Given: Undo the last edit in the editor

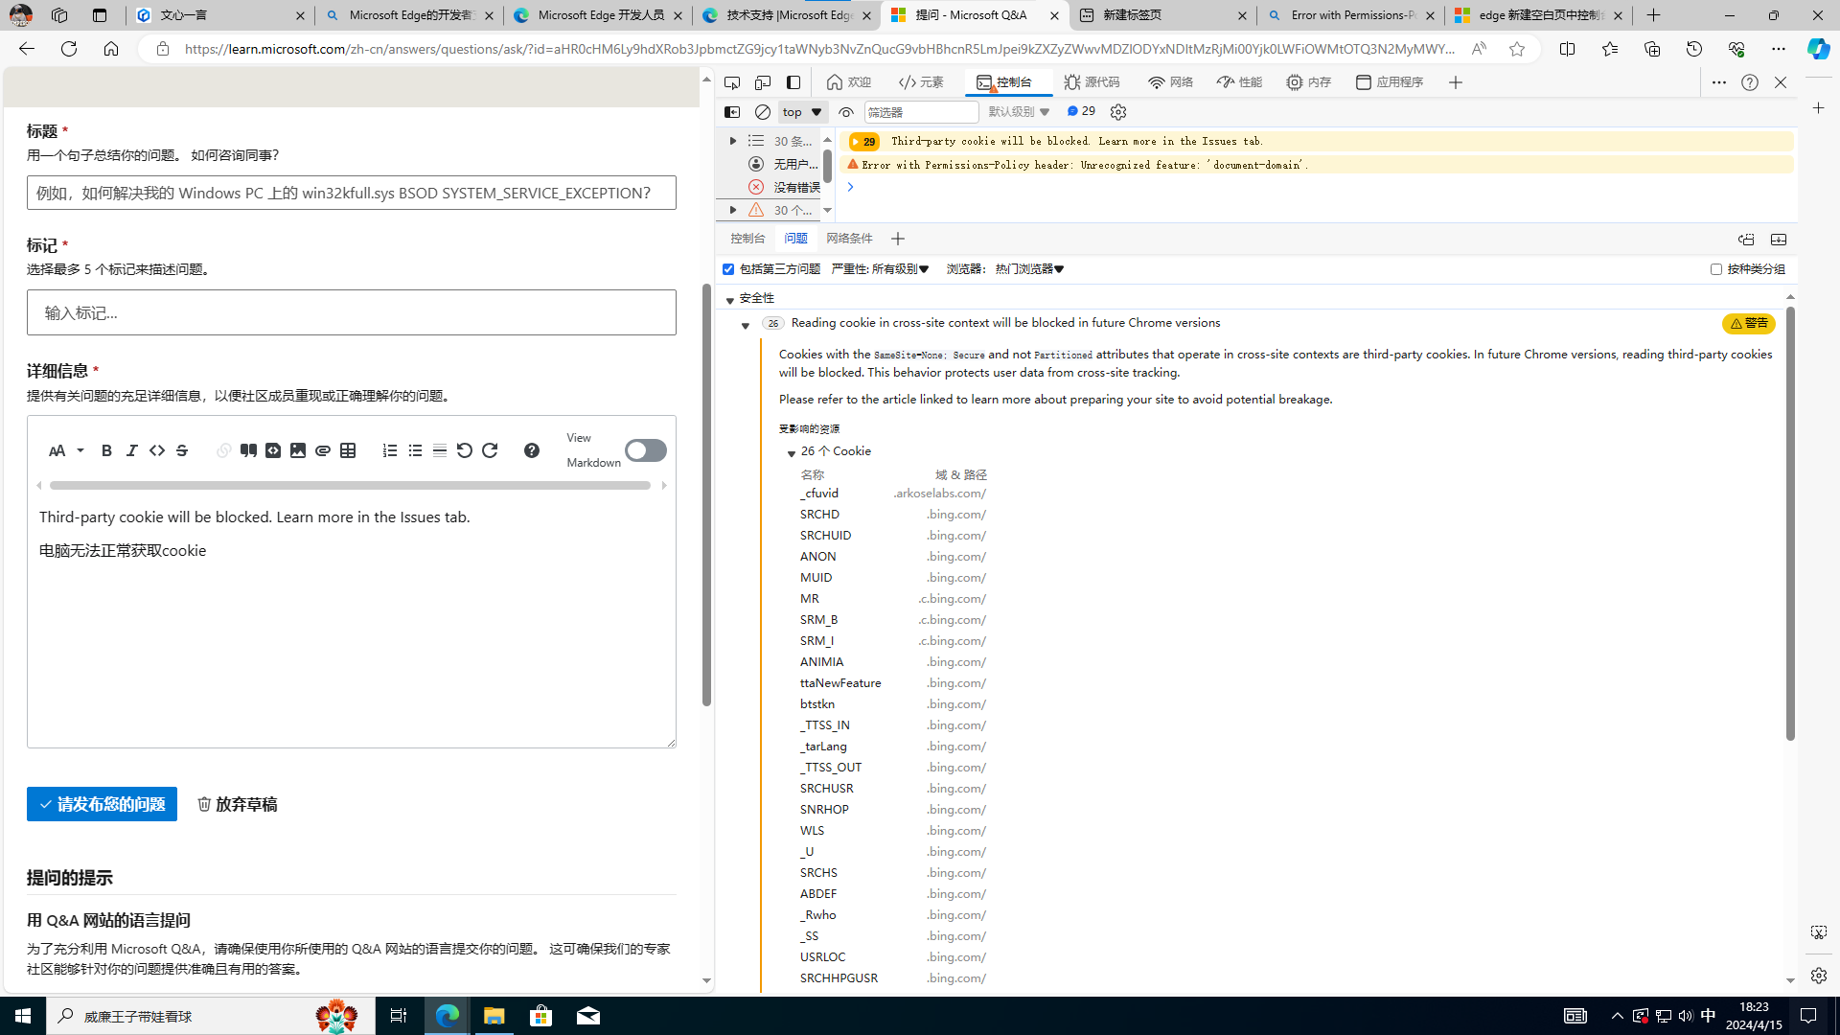Looking at the screenshot, I should (465, 450).
